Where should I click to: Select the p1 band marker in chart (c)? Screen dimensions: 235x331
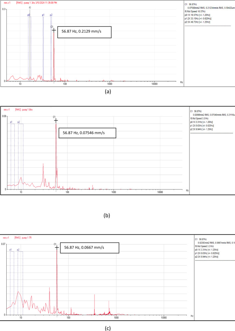pyautogui.click(x=11, y=250)
